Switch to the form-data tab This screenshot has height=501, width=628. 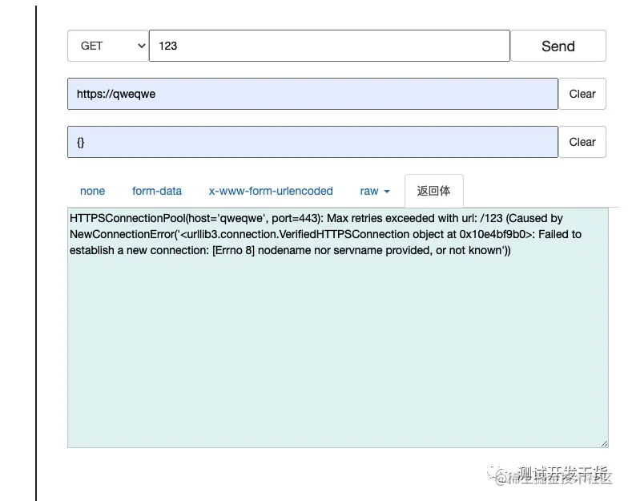(157, 191)
